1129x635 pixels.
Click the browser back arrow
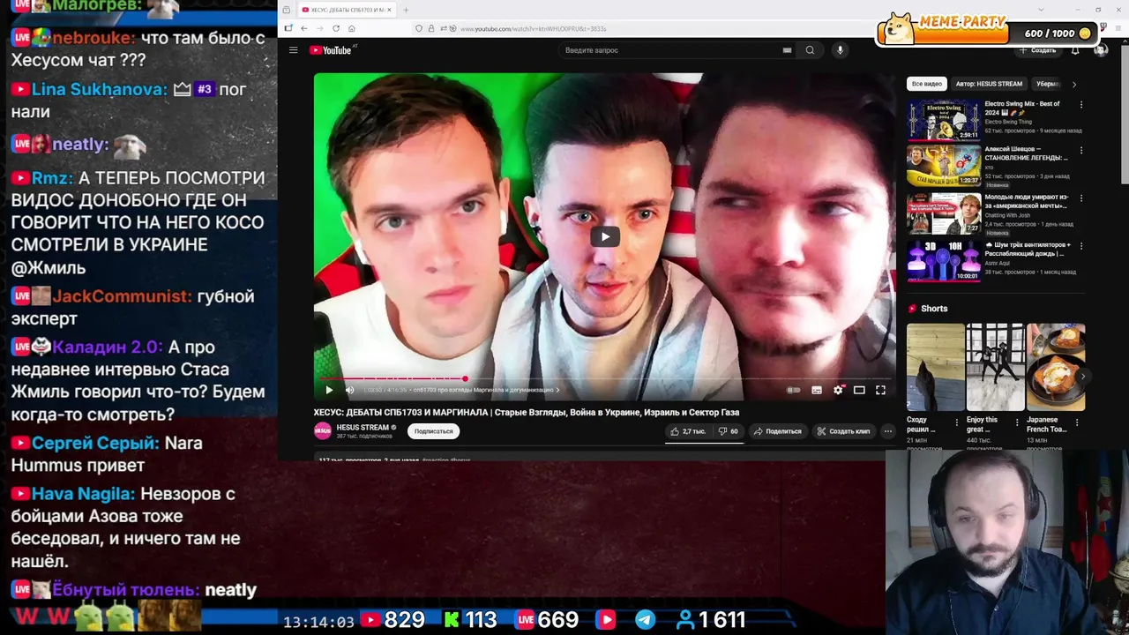[303, 28]
